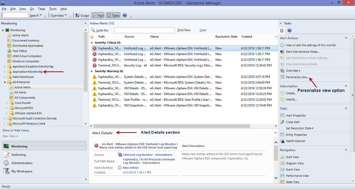This screenshot has height=189, width=355.
Task: Click the Discovered Inventory view icon
Action: 9,40
